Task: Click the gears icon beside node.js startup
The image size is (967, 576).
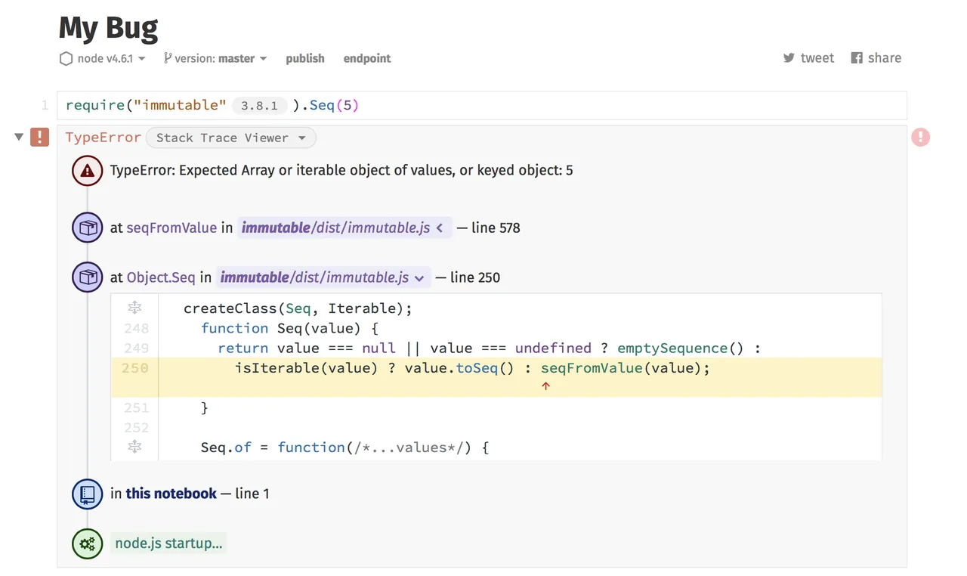Action: click(87, 543)
